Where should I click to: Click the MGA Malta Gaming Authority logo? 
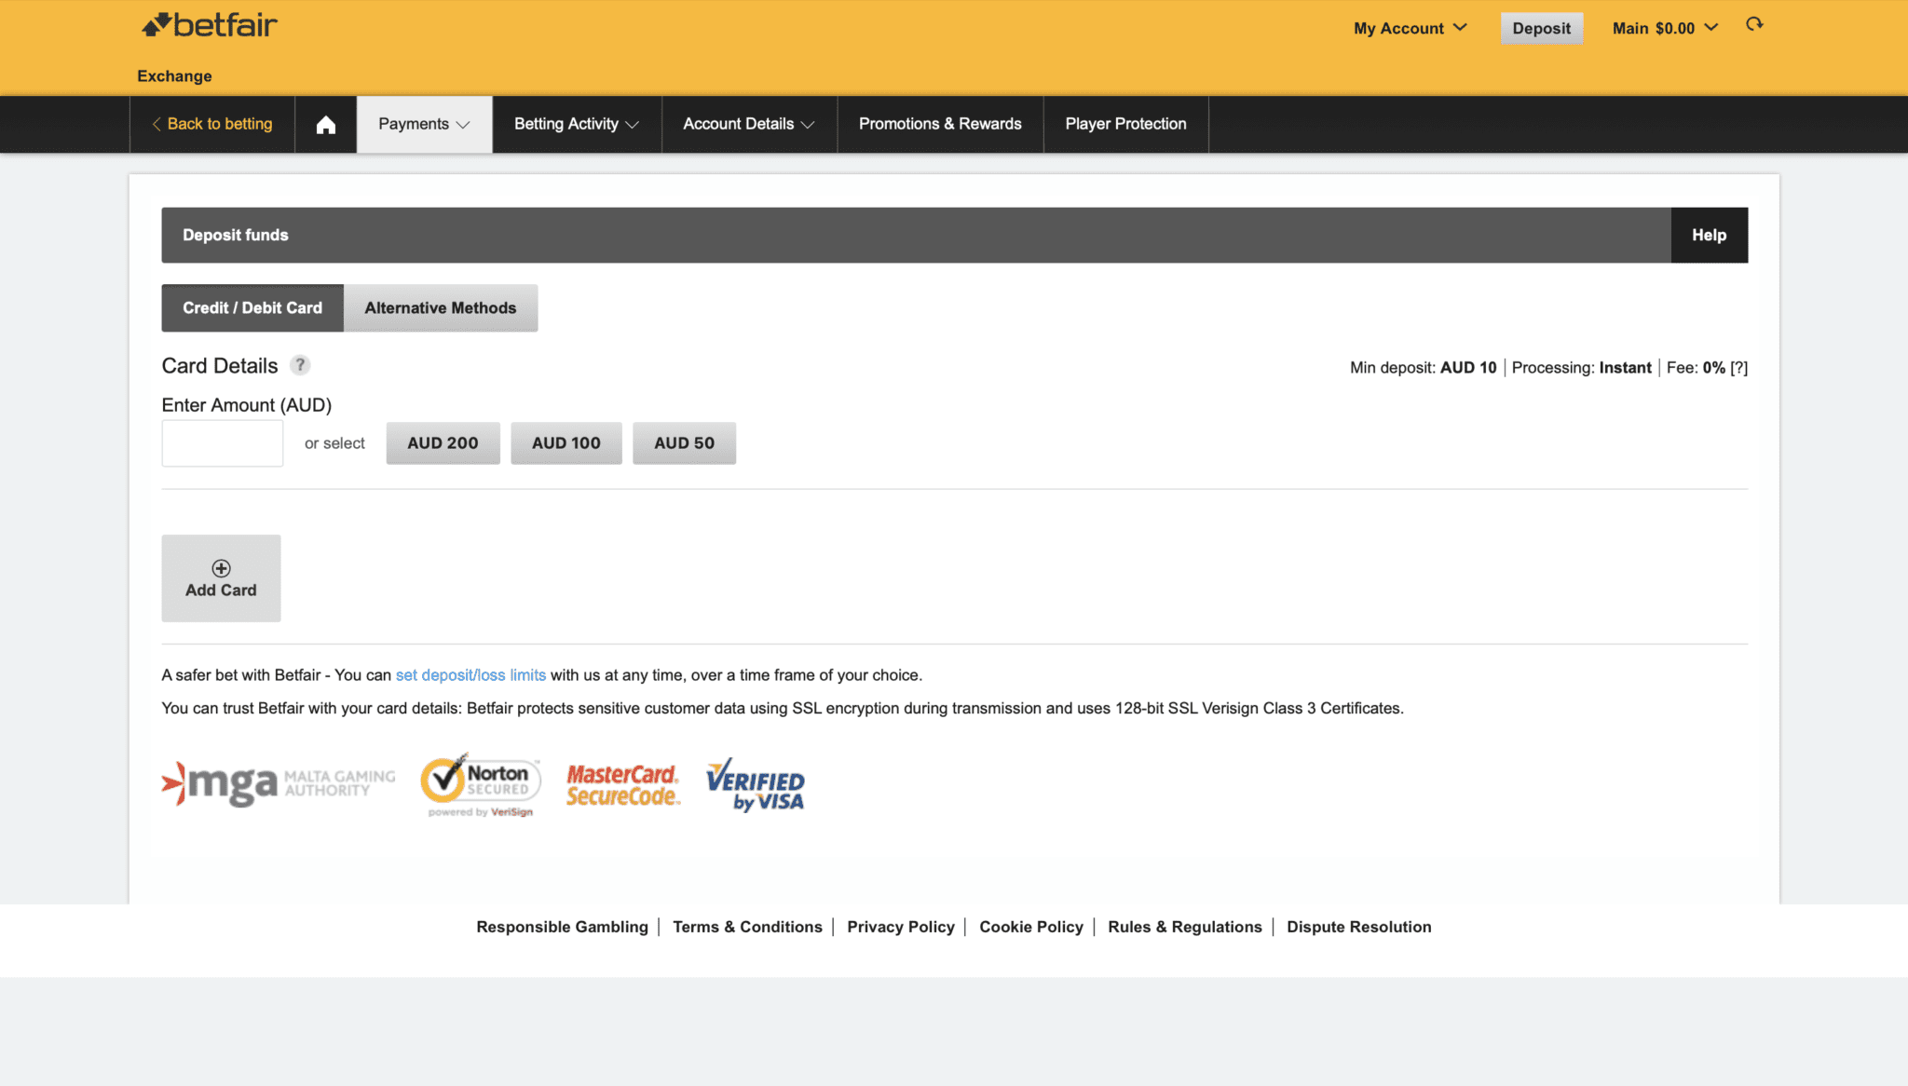tap(279, 783)
